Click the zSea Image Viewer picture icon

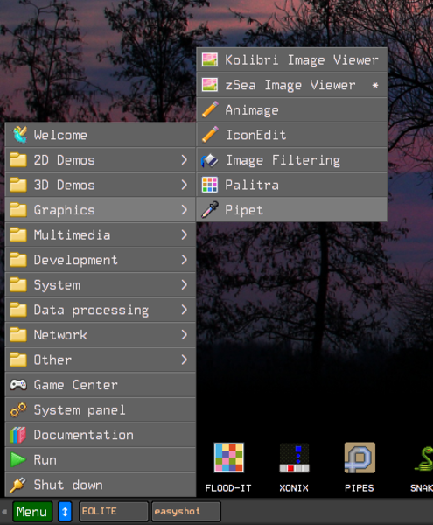click(210, 85)
